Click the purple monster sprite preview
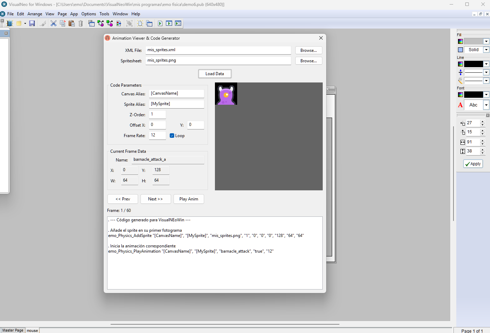Screen dimensions: 490x333 [x=226, y=94]
